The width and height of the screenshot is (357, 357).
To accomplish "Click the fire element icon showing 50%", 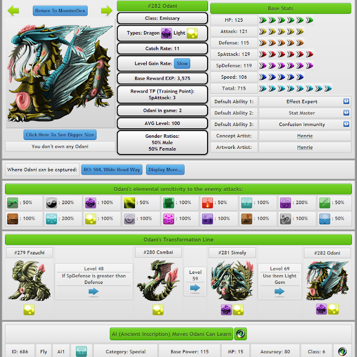I will [208, 202].
